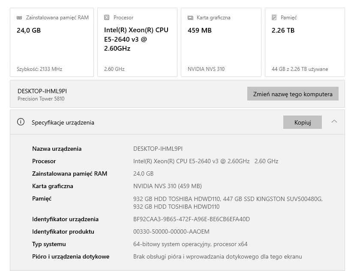This screenshot has width=354, height=271.
Task: Click the info icon beside Specyfikacje urządzenia
Action: [x=21, y=122]
